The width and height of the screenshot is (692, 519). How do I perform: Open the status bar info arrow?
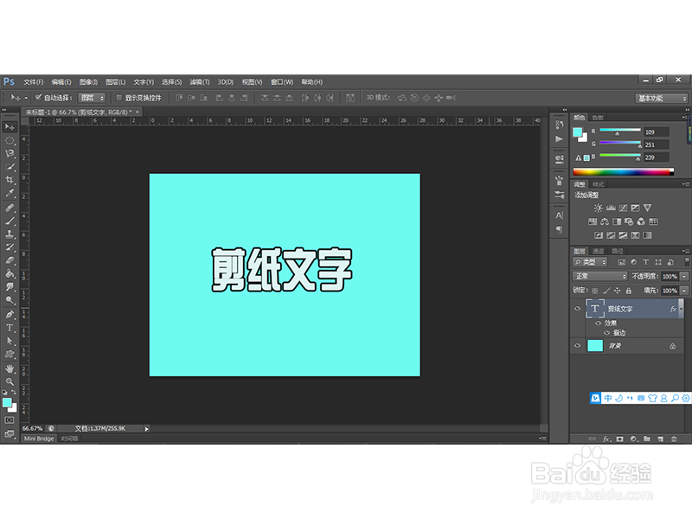(x=146, y=428)
